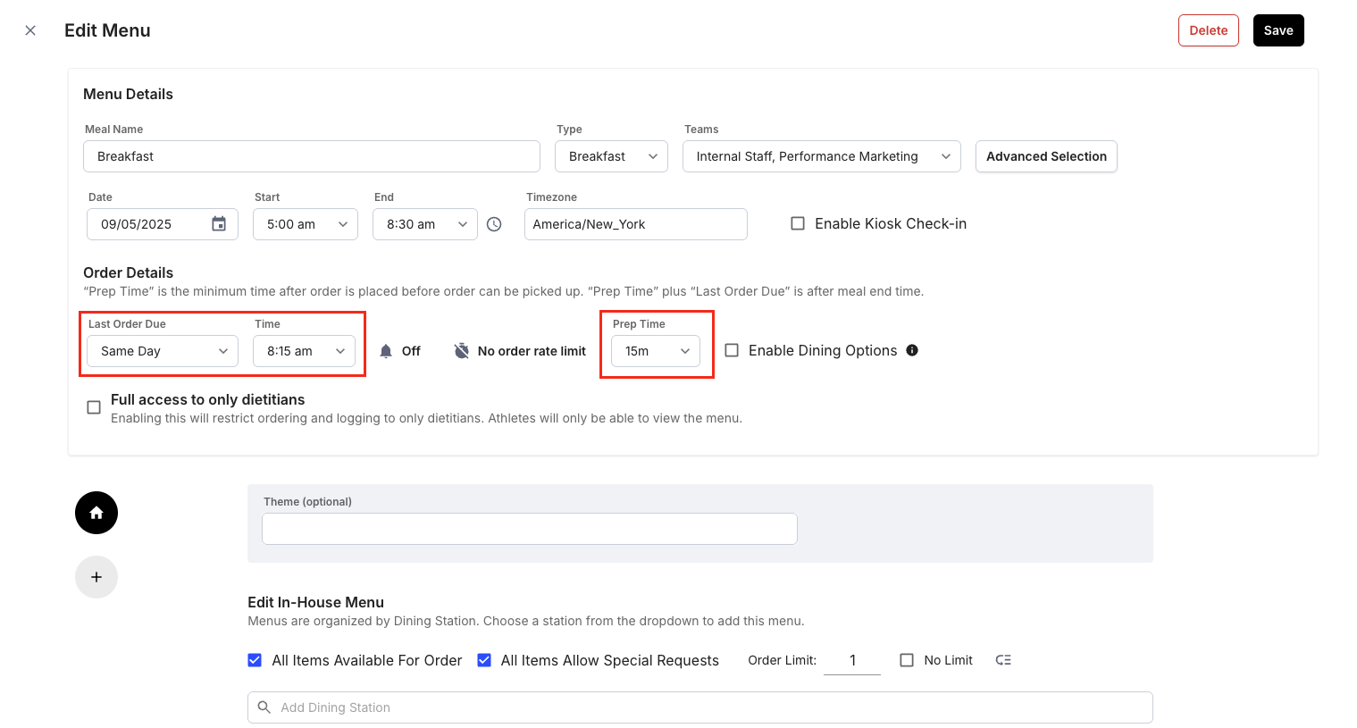
Task: Toggle the notification bell Off
Action: pos(399,351)
